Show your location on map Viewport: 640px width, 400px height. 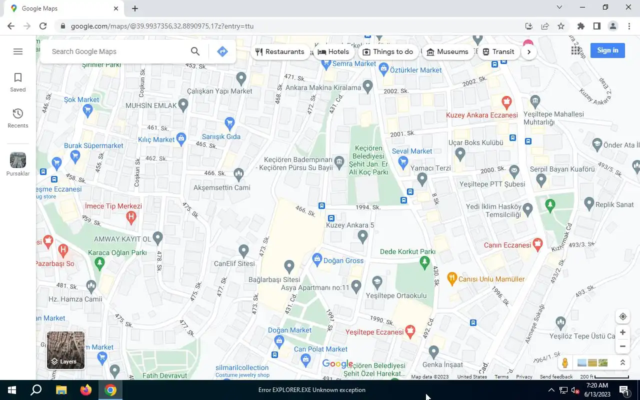[x=622, y=316]
